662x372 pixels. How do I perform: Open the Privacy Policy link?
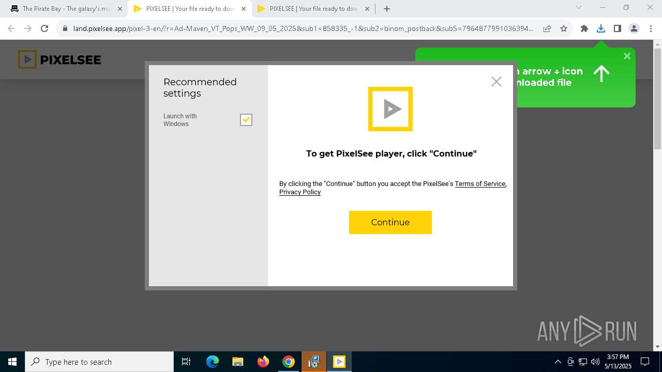(300, 192)
